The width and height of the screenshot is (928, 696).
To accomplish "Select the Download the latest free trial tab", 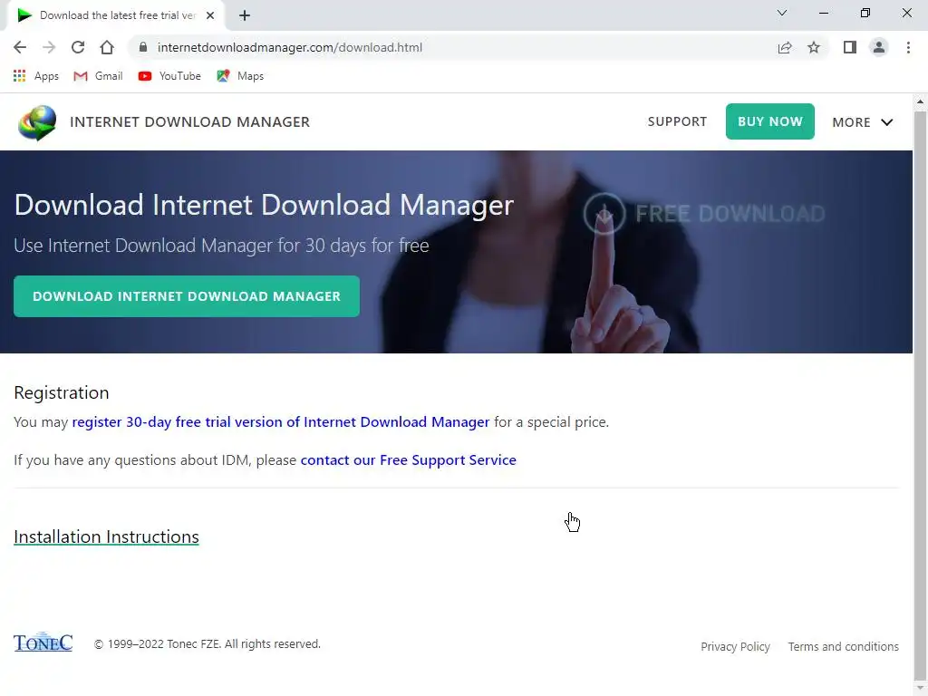I will tap(116, 15).
